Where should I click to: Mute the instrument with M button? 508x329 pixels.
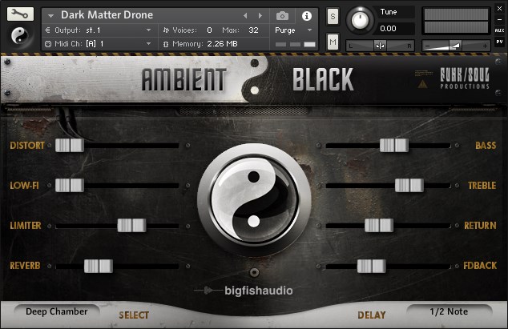[333, 41]
